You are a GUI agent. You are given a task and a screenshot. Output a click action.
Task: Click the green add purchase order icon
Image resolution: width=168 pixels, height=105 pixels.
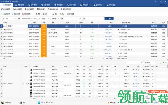pos(2,14)
